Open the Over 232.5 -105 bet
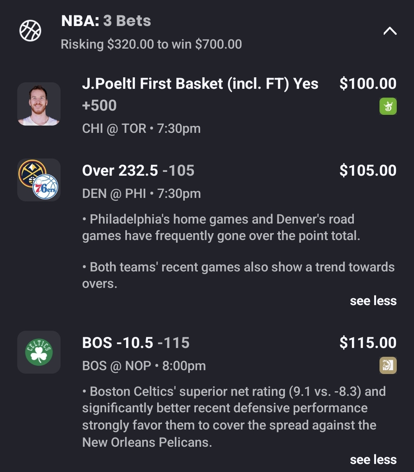The image size is (414, 472). click(138, 171)
